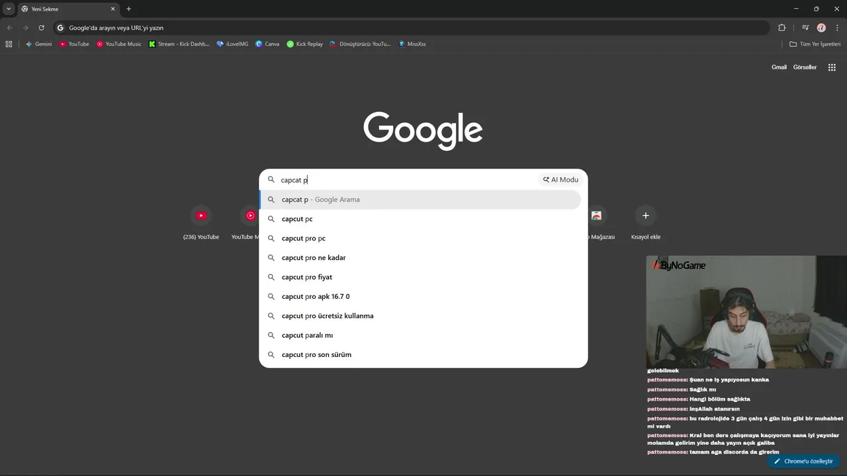Screen dimensions: 847x476
Task: Open the Stream - Kick Dashboard bookmark
Action: click(179, 44)
